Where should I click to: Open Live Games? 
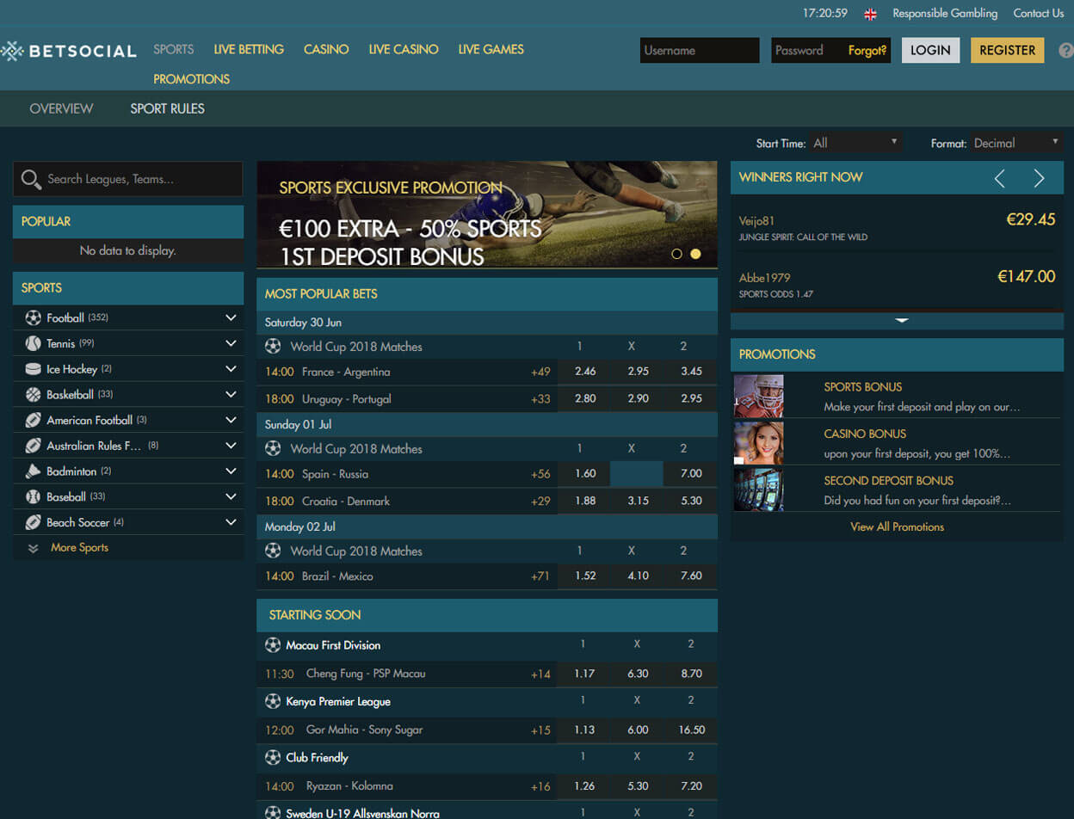point(491,50)
